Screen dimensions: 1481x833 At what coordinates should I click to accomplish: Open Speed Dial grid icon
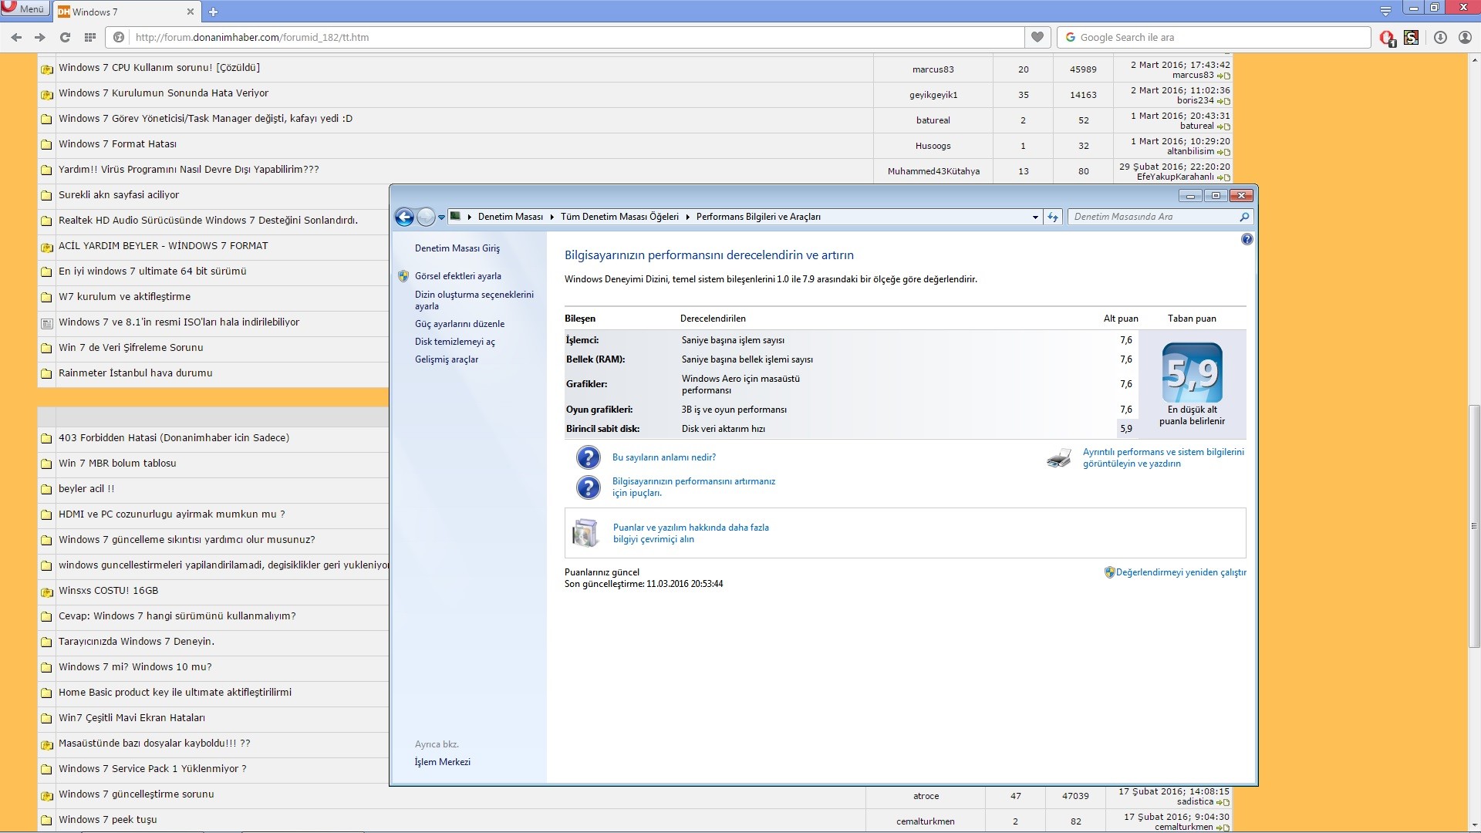pos(89,37)
